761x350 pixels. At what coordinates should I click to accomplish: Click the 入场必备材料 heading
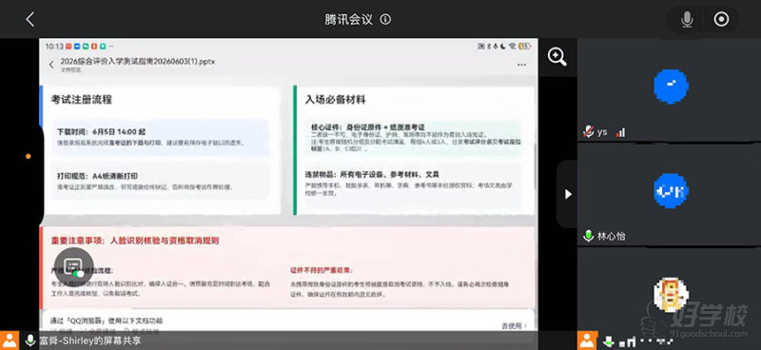point(336,100)
